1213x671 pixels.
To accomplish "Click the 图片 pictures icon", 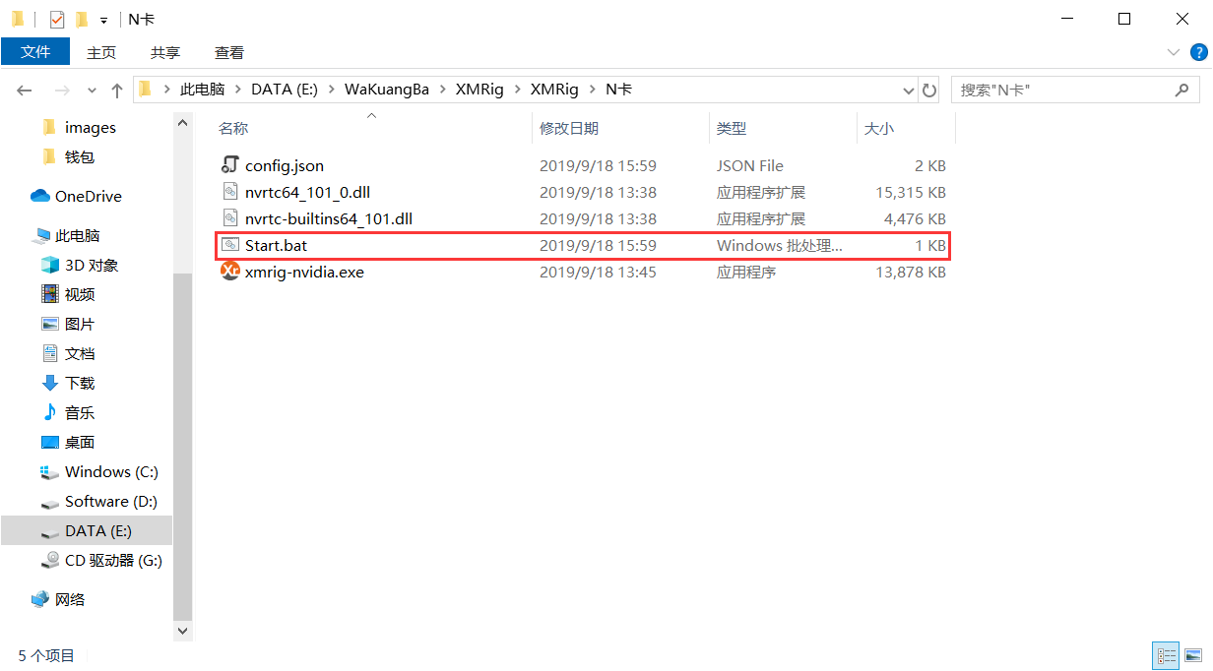I will [x=49, y=324].
